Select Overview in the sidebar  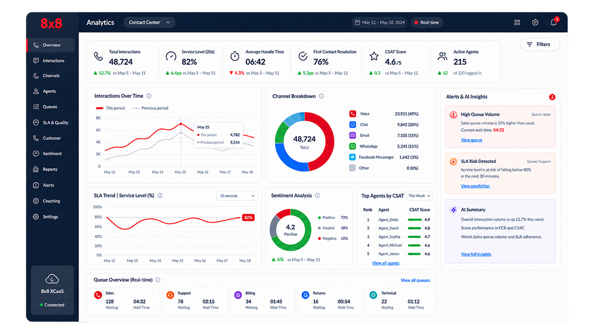click(51, 45)
